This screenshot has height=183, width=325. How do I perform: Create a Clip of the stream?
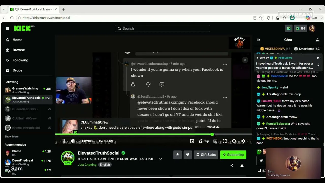tap(204, 141)
